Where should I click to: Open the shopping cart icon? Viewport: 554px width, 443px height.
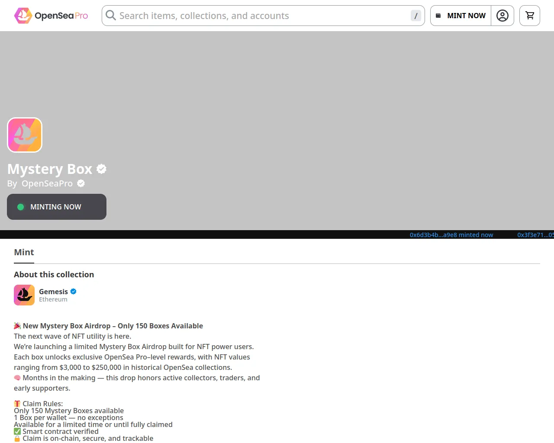pyautogui.click(x=529, y=15)
